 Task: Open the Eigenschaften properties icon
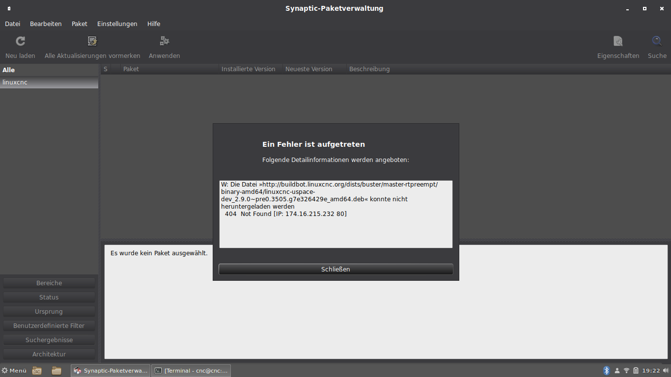[618, 41]
